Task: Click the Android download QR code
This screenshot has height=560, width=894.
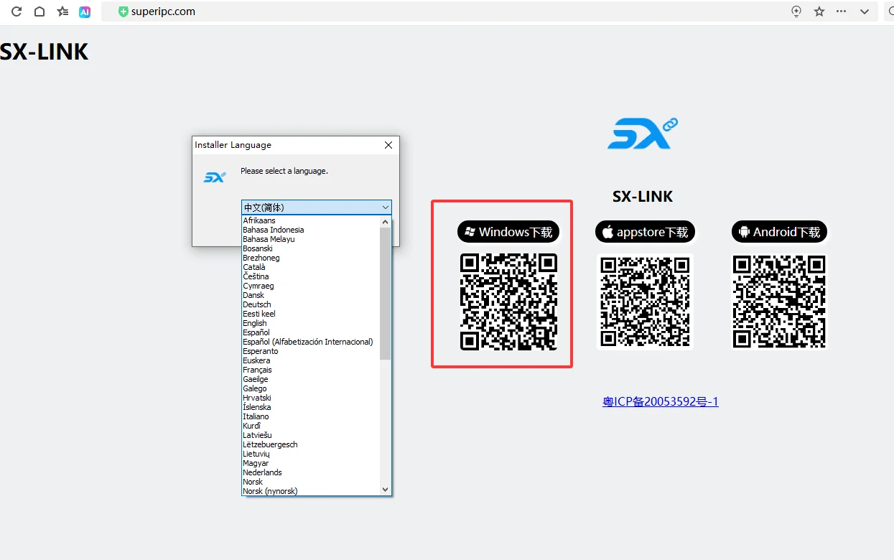Action: click(780, 302)
